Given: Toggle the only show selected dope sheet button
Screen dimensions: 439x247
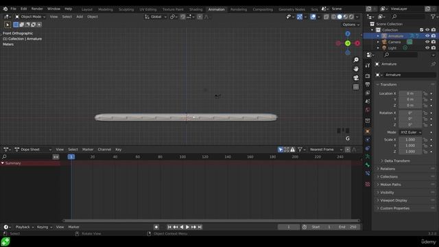Looking at the screenshot, I should click(281, 150).
